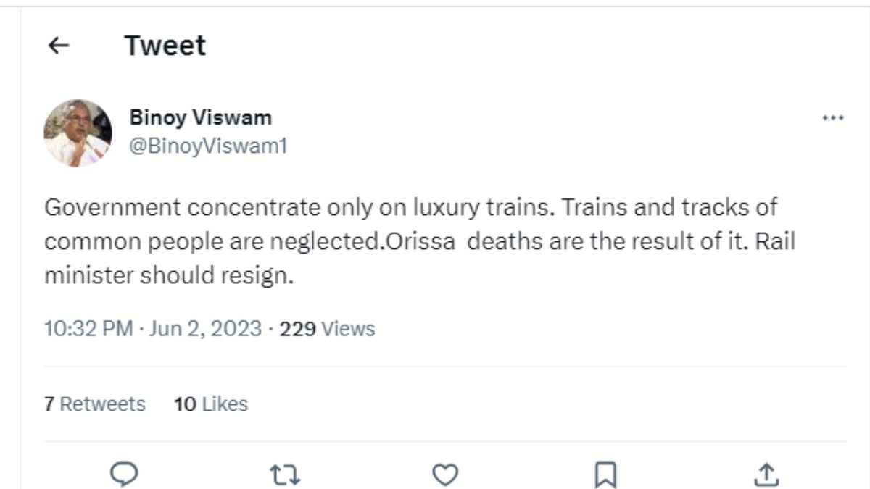Click the tweet timestamp Jun 2, 2023
This screenshot has height=489, width=870.
(208, 327)
